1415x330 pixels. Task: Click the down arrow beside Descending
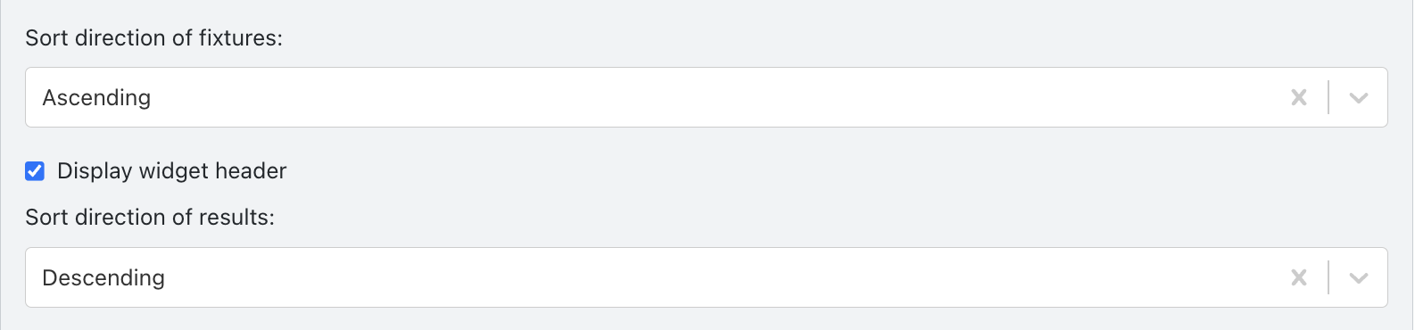[x=1359, y=277]
